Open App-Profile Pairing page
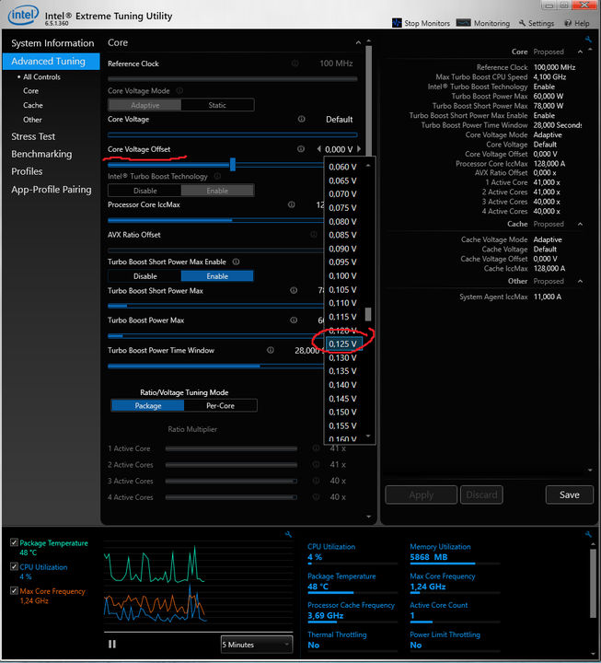The height and width of the screenshot is (663, 601). [x=52, y=190]
